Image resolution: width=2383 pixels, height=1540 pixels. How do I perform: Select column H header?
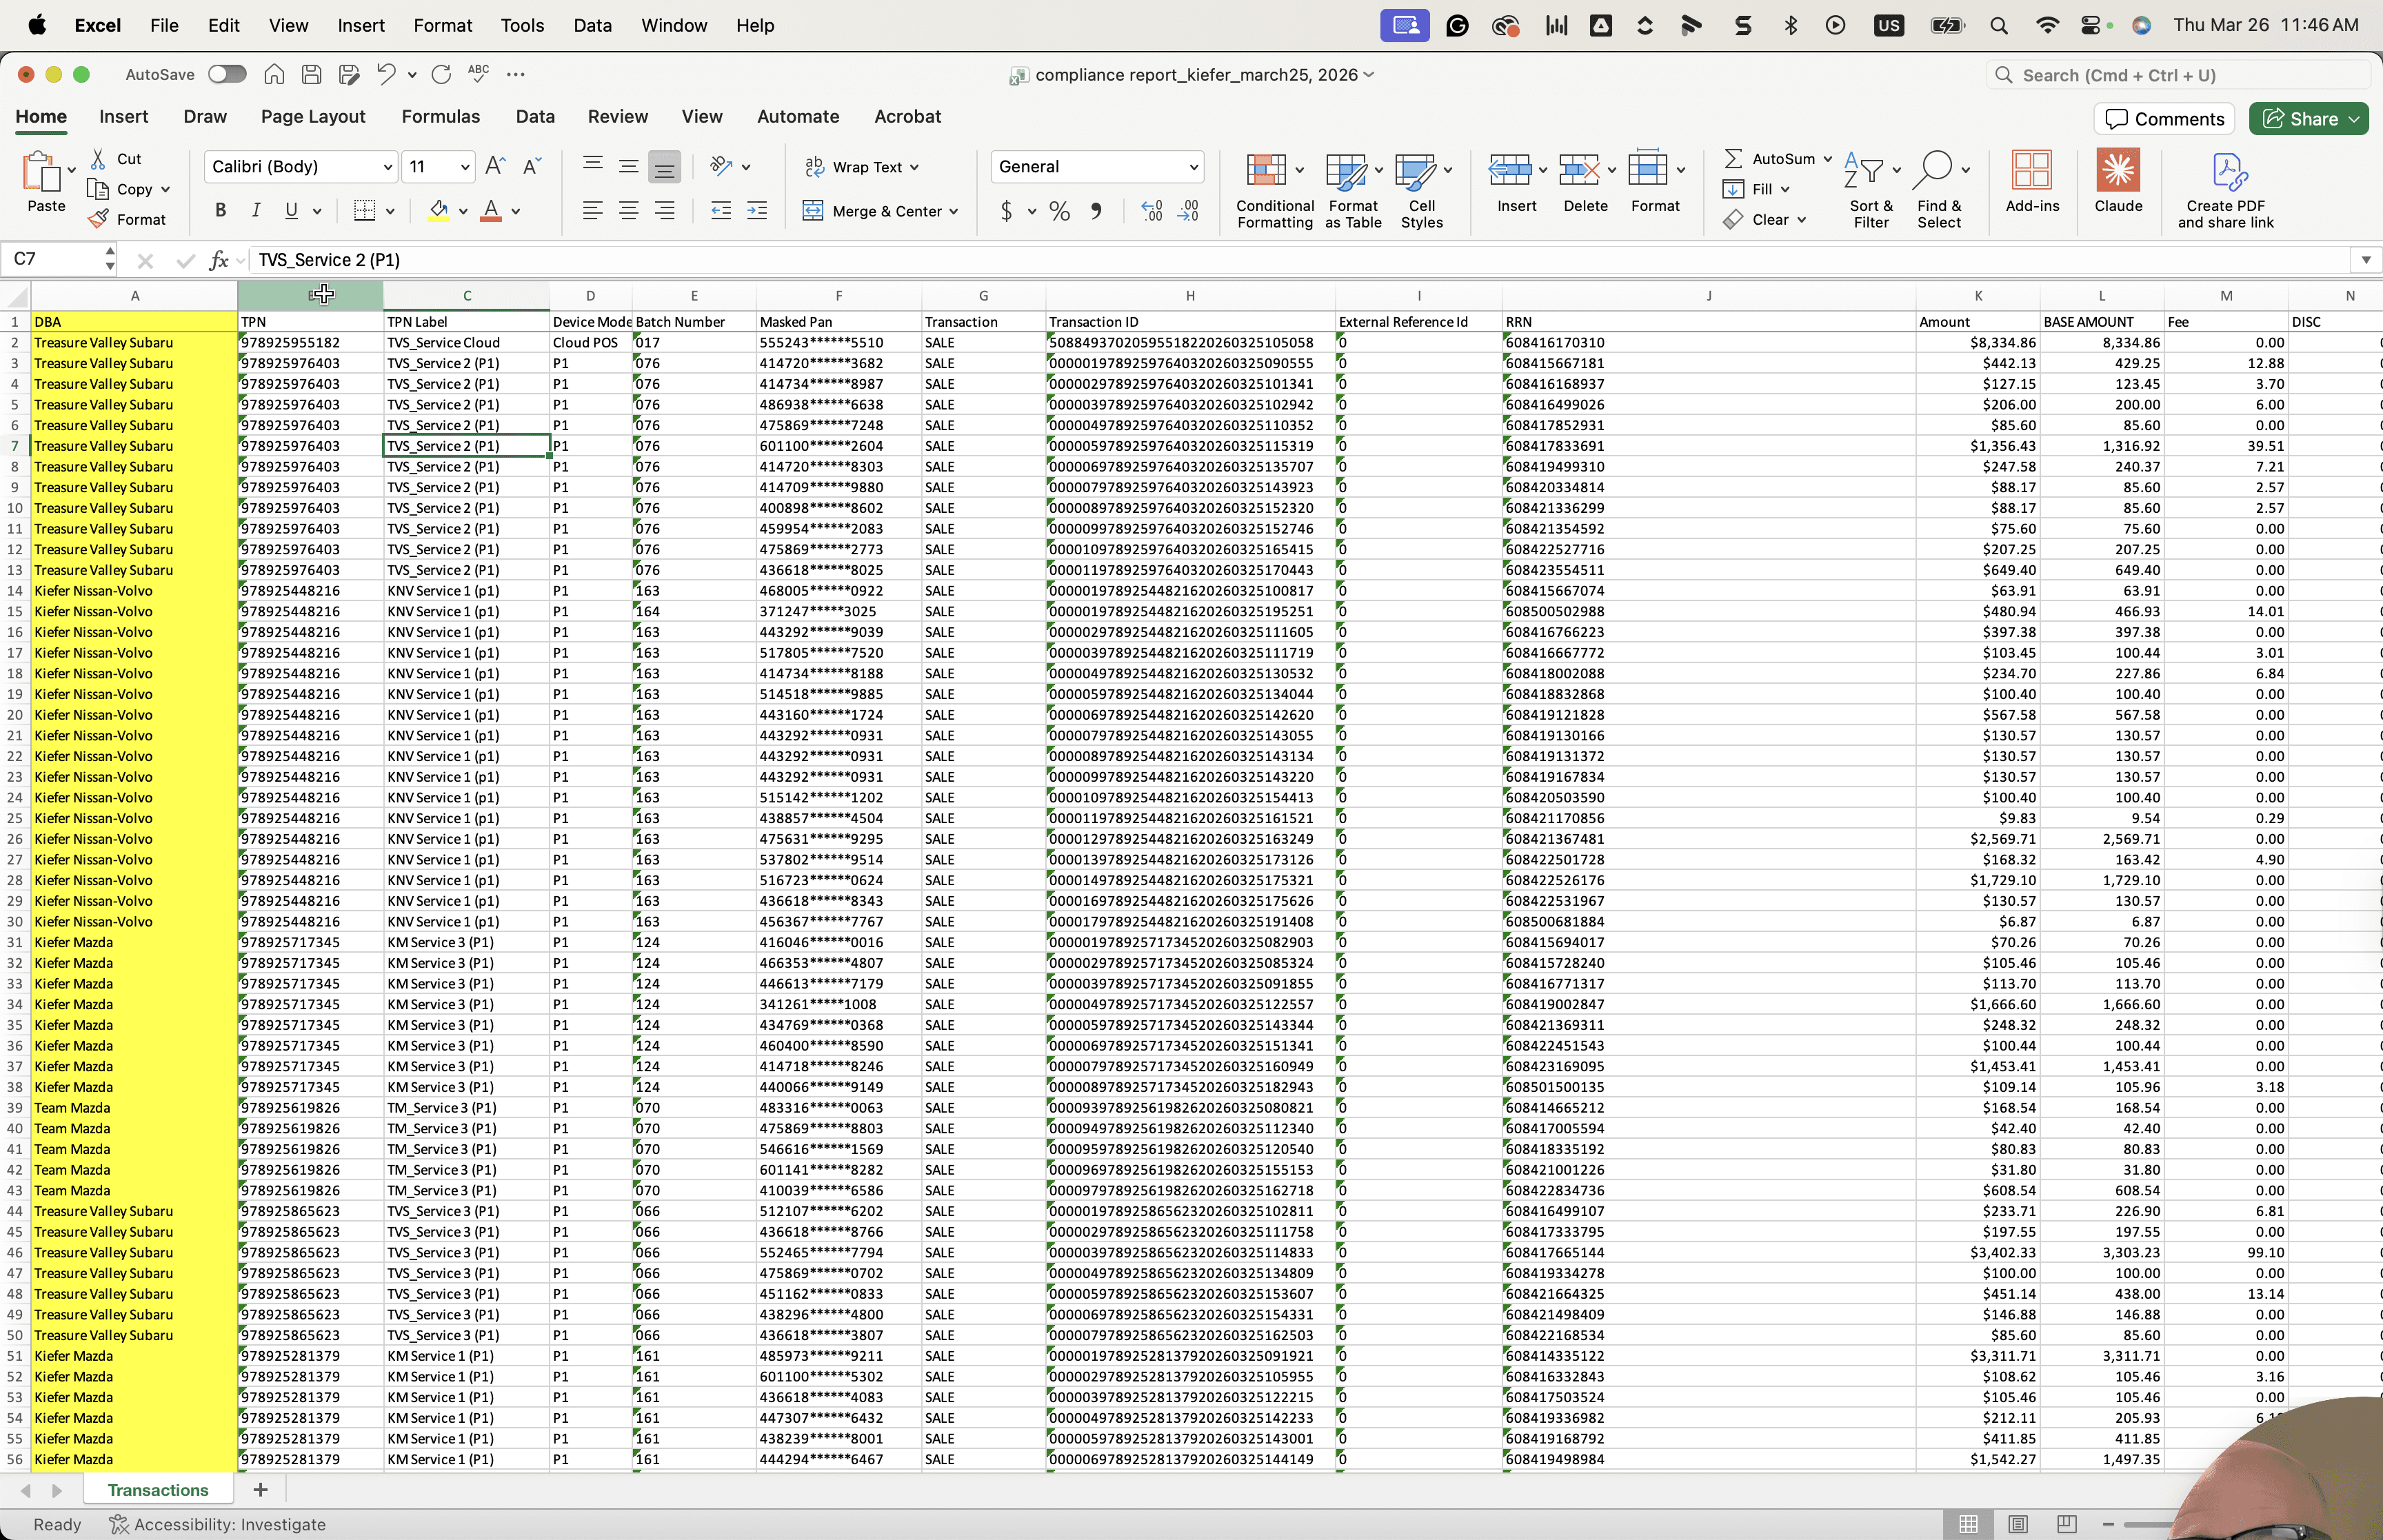tap(1190, 296)
